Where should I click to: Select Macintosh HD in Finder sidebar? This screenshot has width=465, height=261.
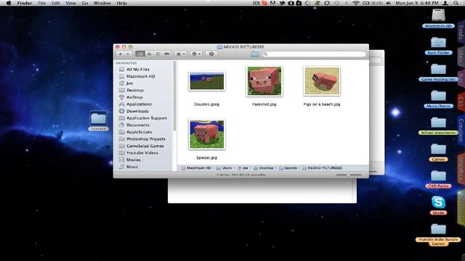(140, 76)
